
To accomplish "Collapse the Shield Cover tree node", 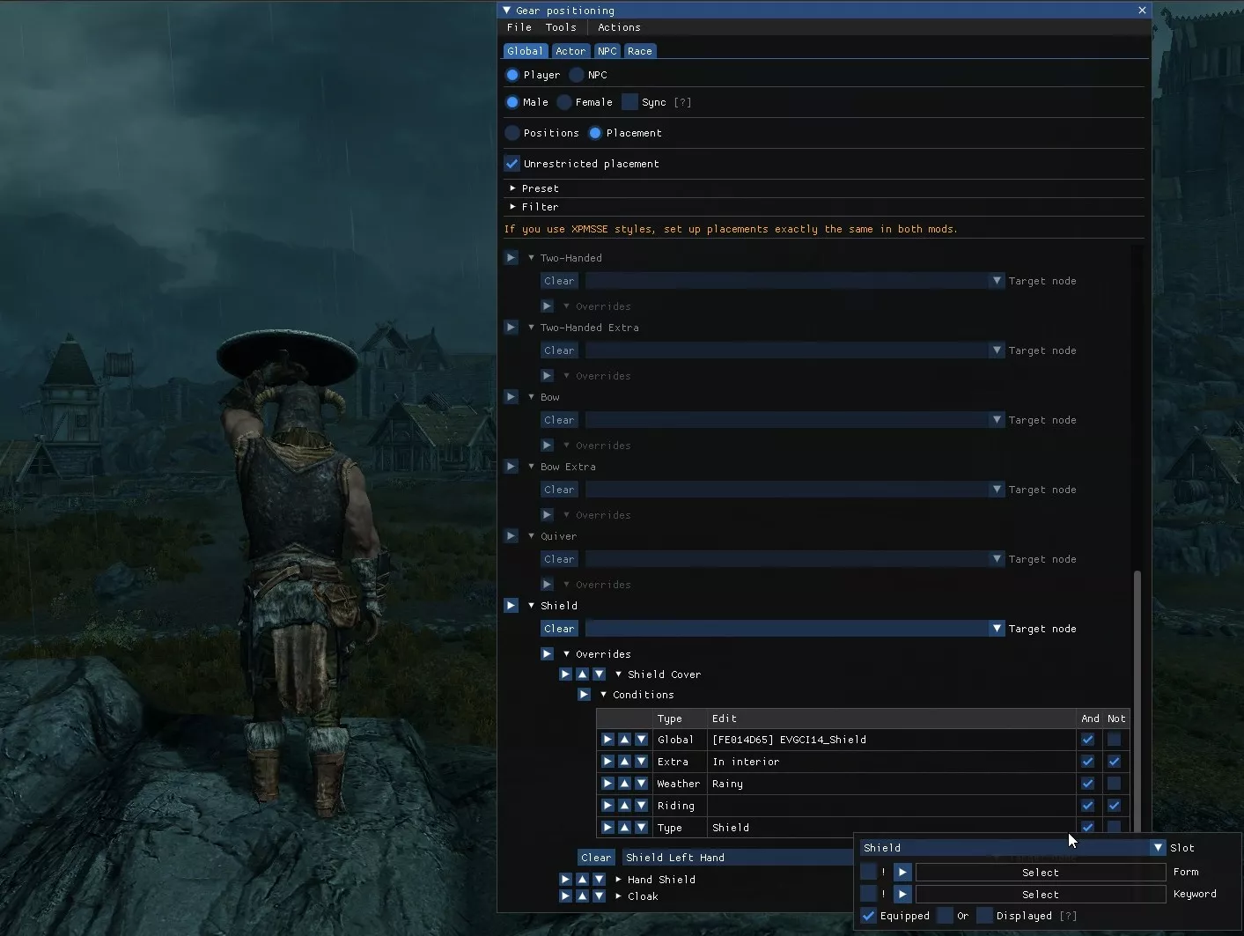I will (x=618, y=674).
